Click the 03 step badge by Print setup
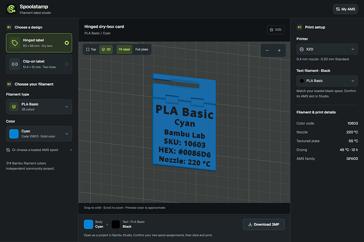 [x=299, y=27]
